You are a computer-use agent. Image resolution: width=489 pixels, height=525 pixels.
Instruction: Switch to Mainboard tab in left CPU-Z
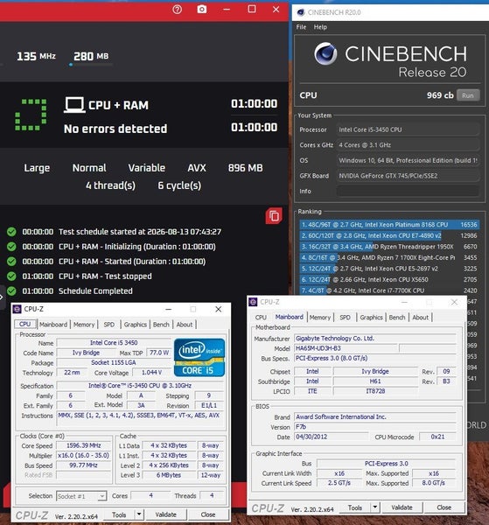pos(53,325)
